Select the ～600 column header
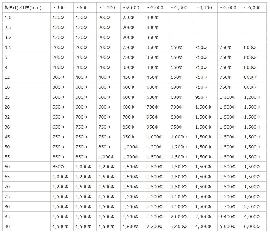Image resolution: width=270 pixels, height=234 pixels. (85, 7)
